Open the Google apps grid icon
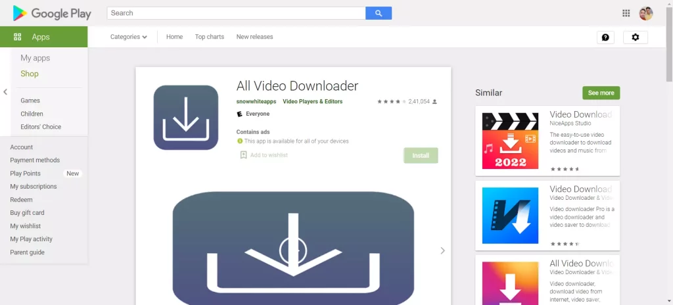The height and width of the screenshot is (305, 673). tap(626, 13)
